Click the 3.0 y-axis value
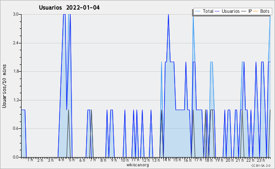This screenshot has width=275, height=169. pyautogui.click(x=16, y=14)
